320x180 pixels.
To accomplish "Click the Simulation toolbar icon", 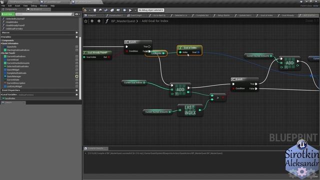I will click(124, 10).
